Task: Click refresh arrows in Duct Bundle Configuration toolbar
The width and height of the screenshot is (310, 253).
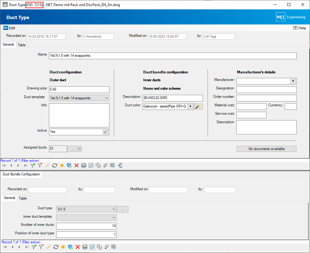Action: point(56,247)
